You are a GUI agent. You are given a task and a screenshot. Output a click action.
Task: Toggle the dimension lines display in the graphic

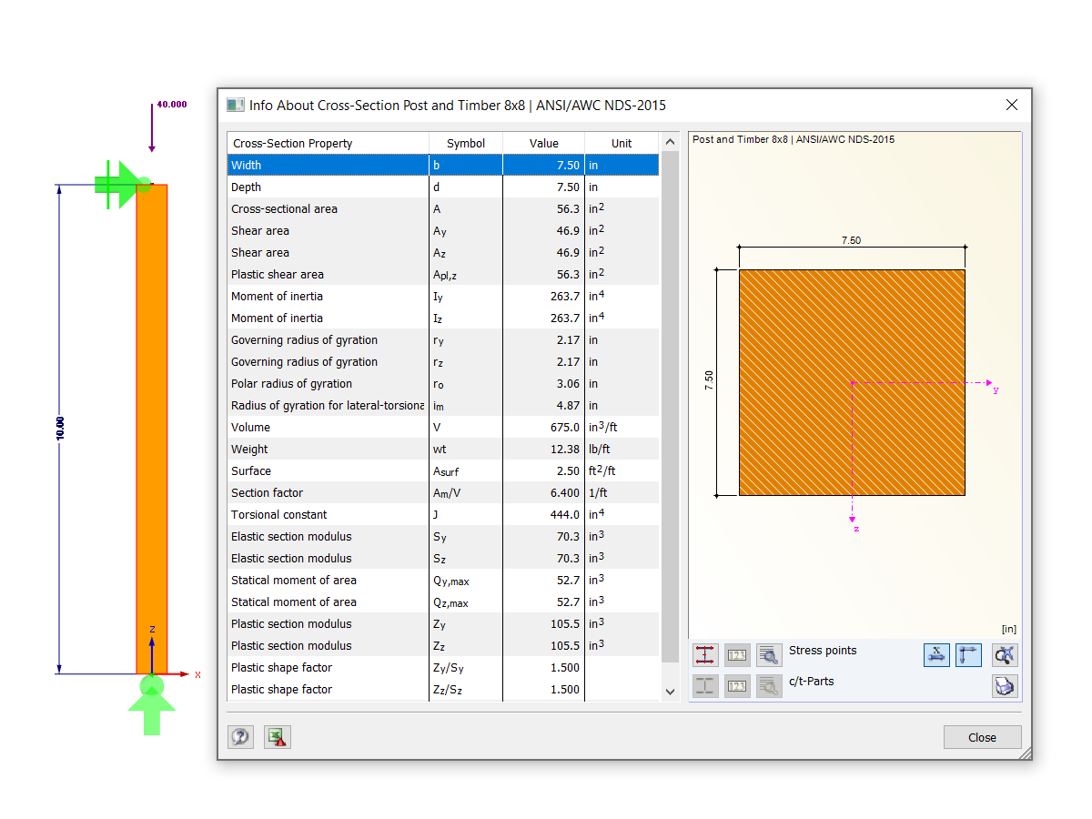936,654
